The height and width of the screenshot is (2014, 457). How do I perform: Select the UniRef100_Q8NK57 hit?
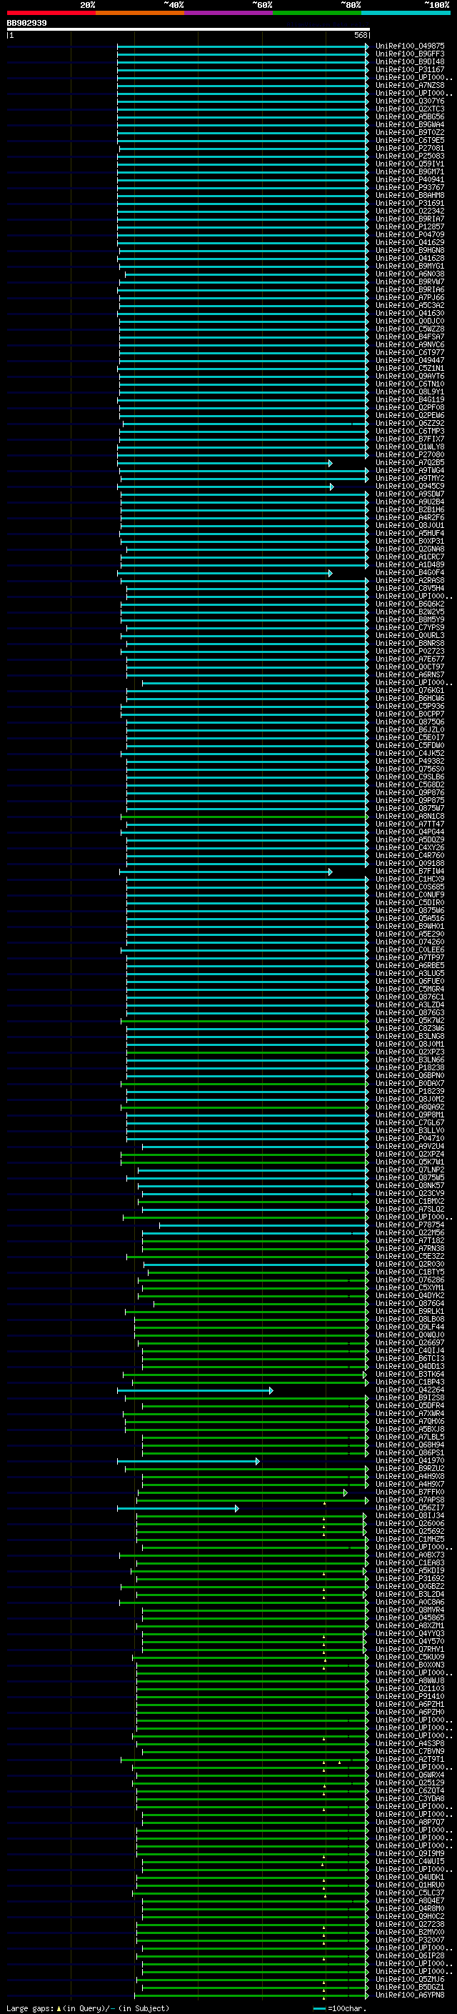(x=409, y=1185)
